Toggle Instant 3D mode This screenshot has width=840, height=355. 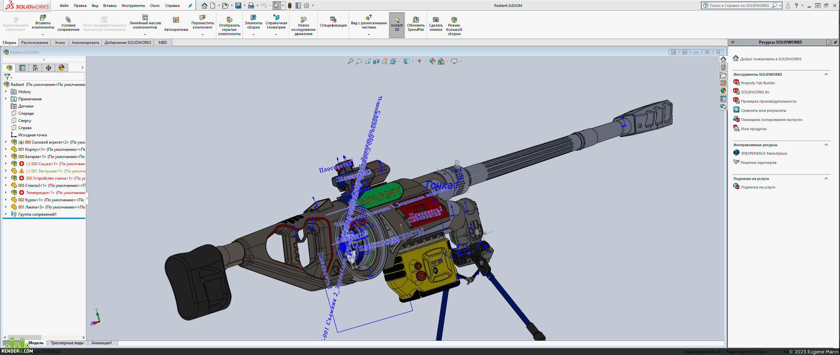397,24
